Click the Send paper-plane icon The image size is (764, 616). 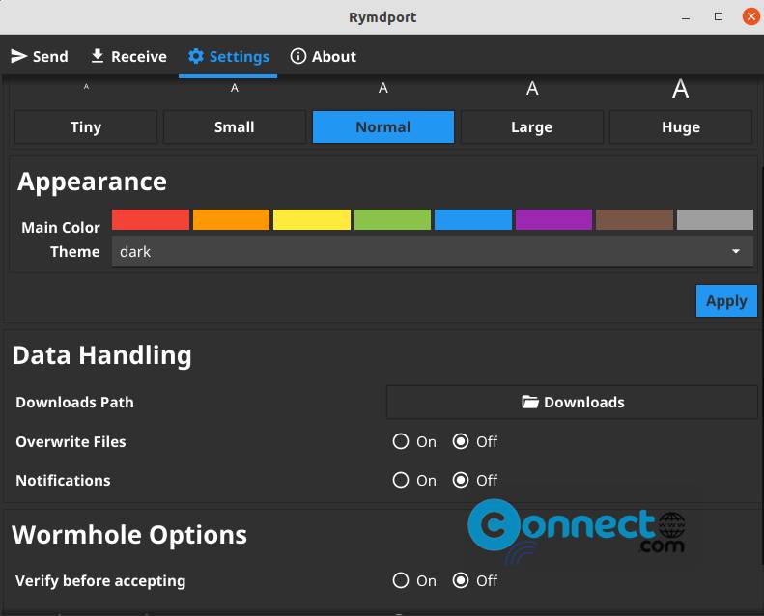point(19,56)
